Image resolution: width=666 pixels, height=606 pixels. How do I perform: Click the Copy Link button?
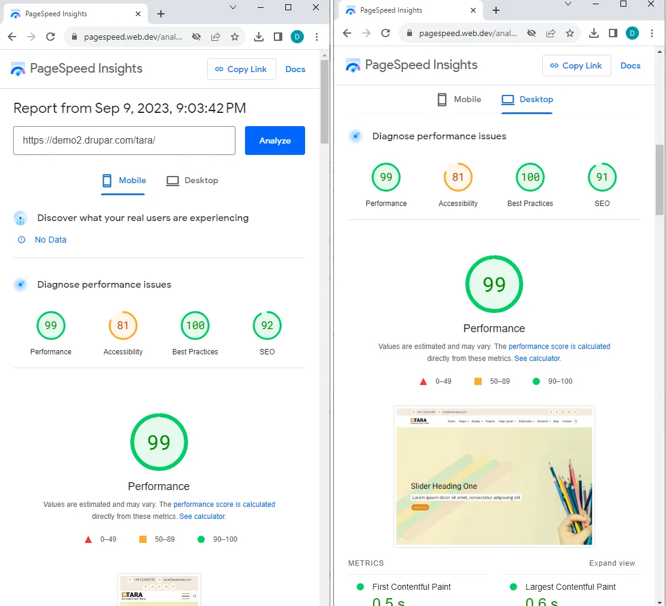(x=241, y=69)
